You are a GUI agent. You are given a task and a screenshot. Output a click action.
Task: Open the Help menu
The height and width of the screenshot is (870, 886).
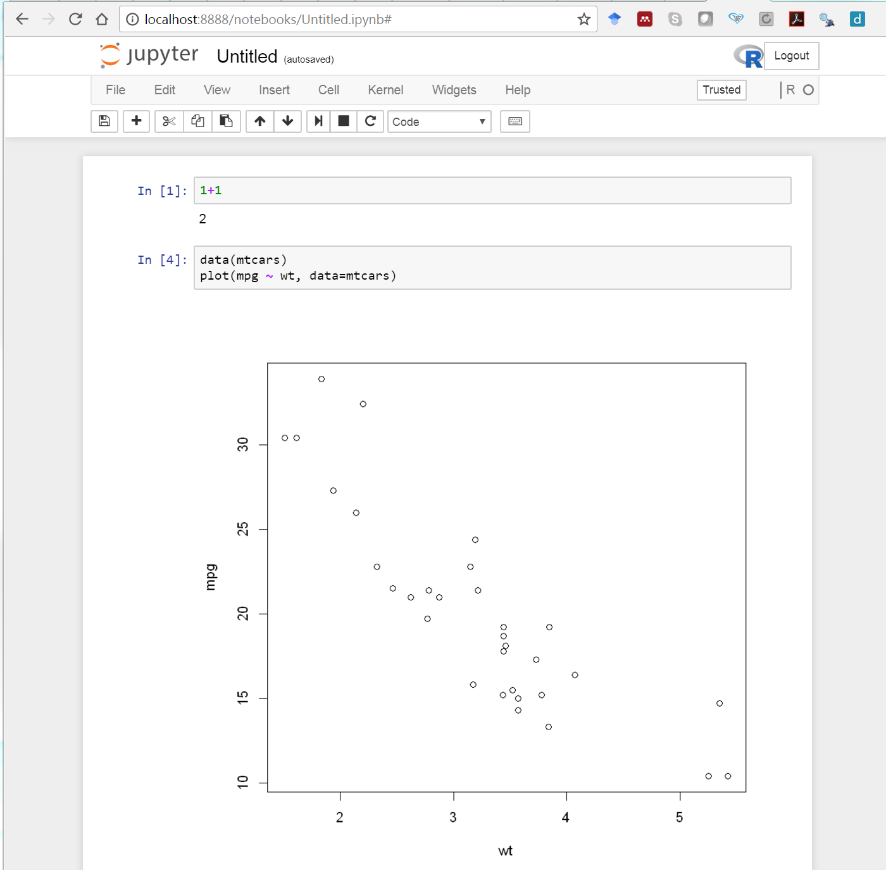coord(518,90)
